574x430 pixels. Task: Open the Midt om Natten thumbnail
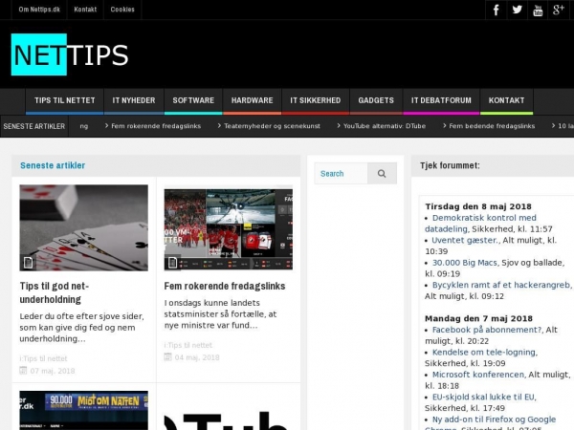[84, 410]
